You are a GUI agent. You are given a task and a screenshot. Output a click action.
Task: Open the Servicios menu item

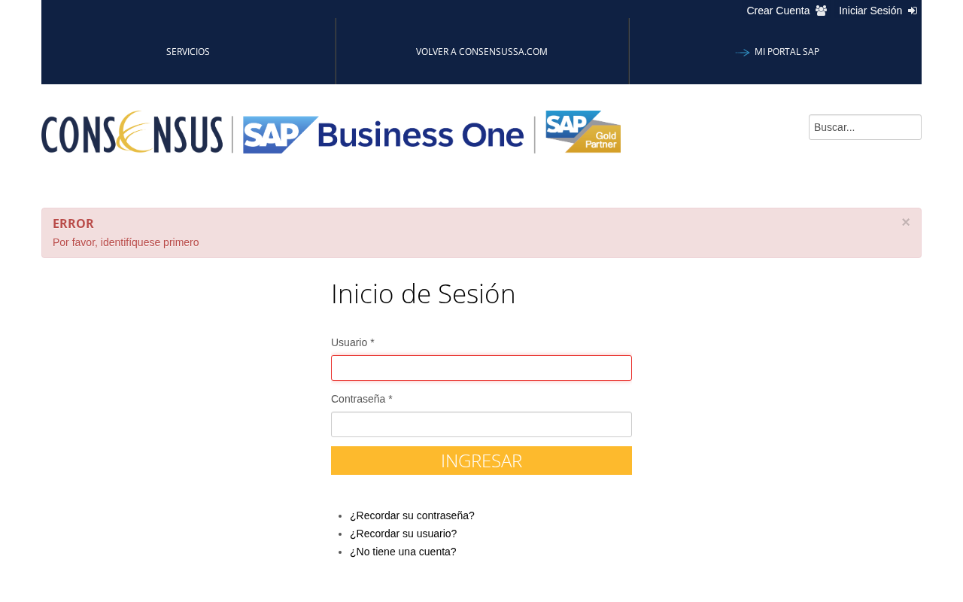(188, 52)
